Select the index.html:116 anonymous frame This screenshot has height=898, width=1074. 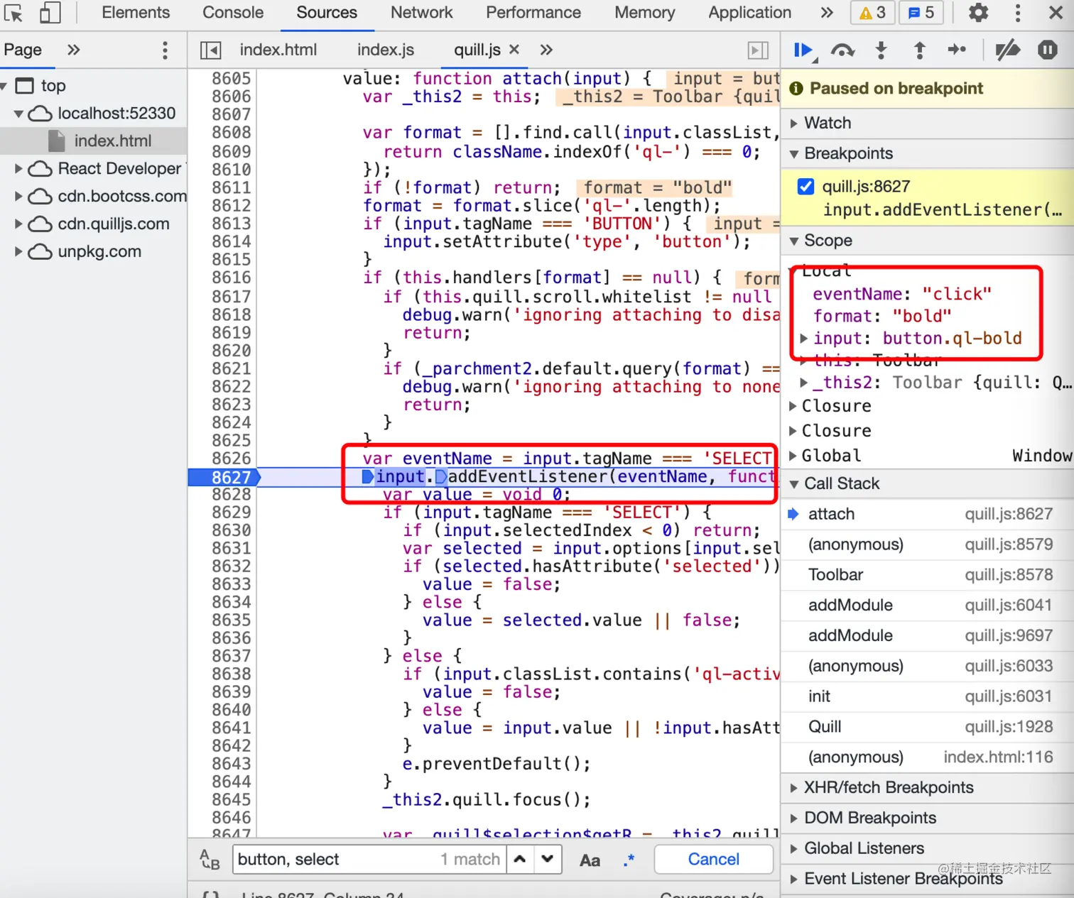tap(927, 758)
